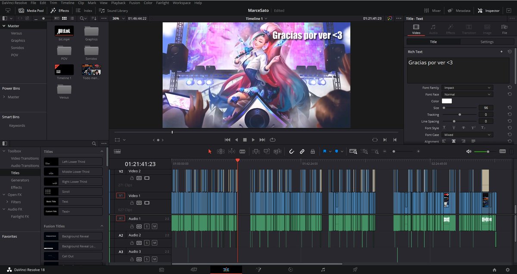Select the arrow Selection Mode tool

(x=210, y=151)
